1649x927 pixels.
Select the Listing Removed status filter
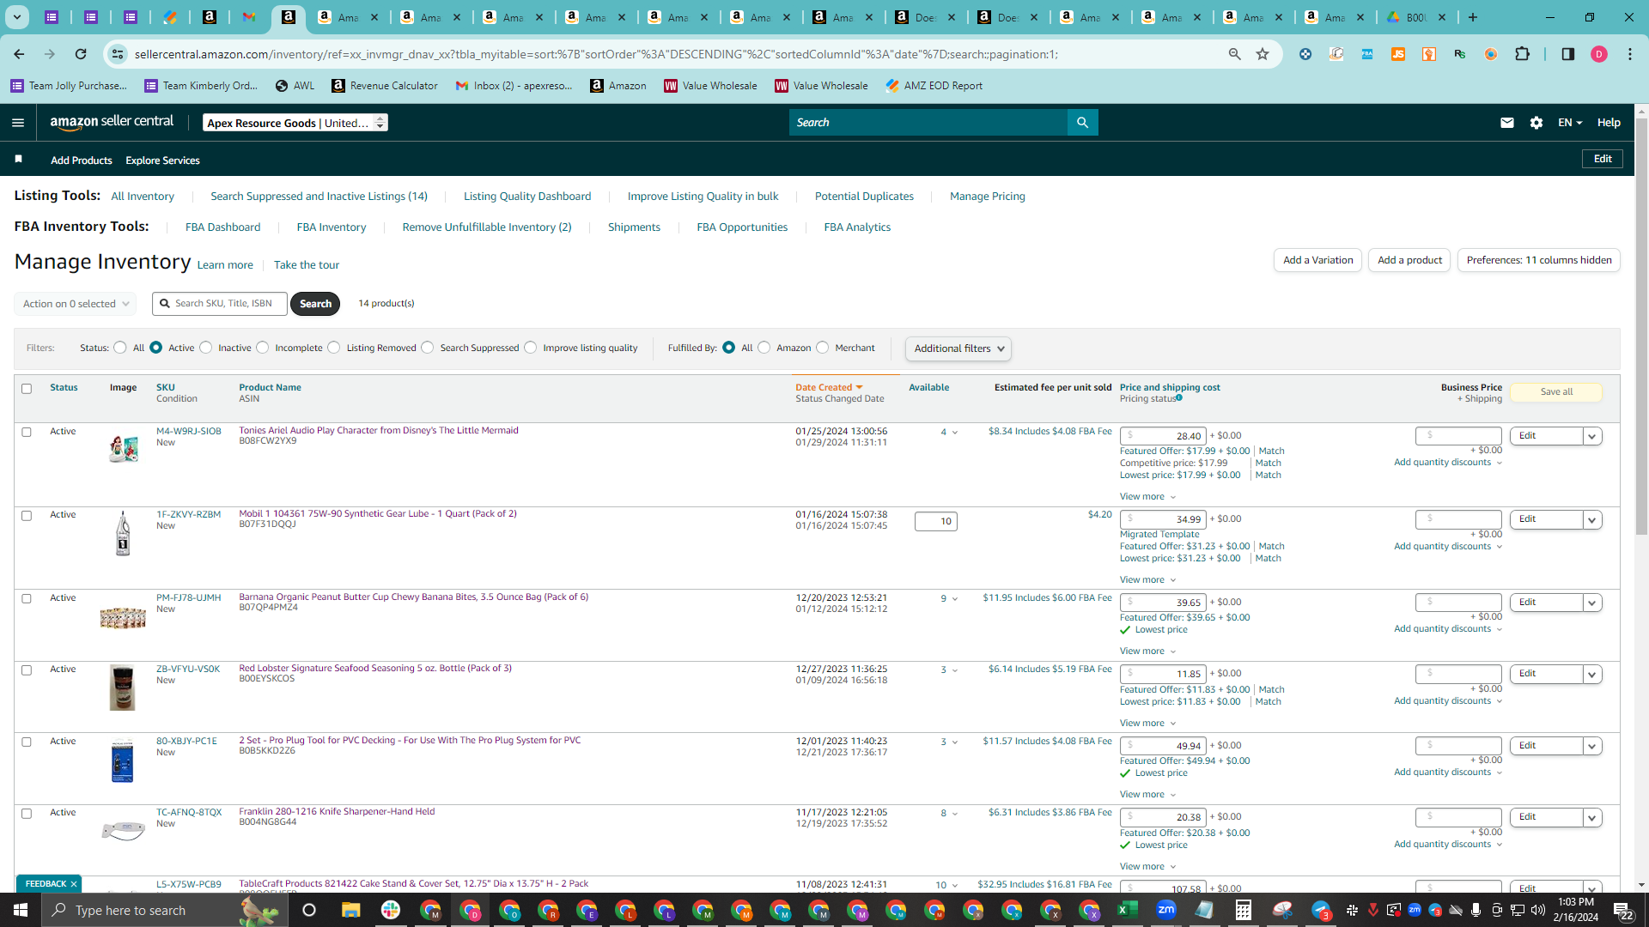click(334, 348)
